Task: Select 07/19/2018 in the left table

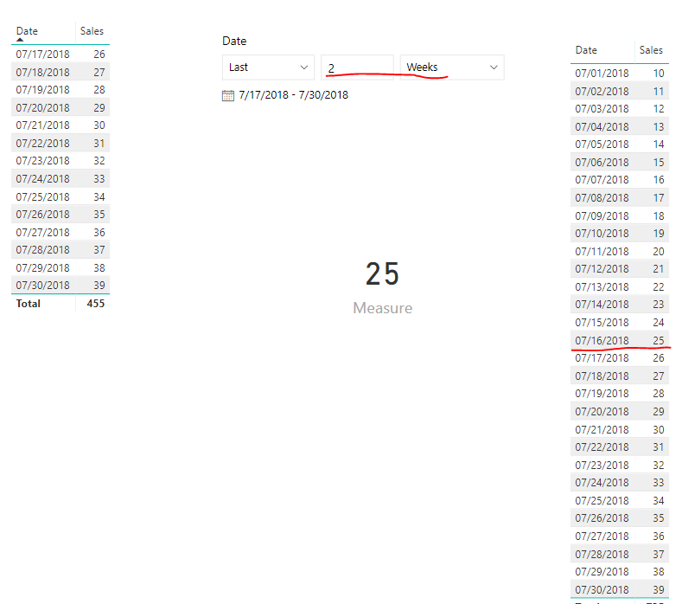Action: point(42,90)
